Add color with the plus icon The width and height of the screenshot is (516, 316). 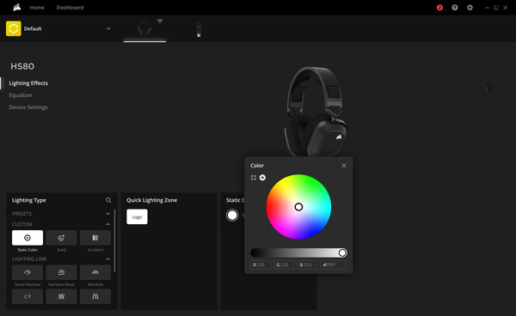tap(262, 178)
